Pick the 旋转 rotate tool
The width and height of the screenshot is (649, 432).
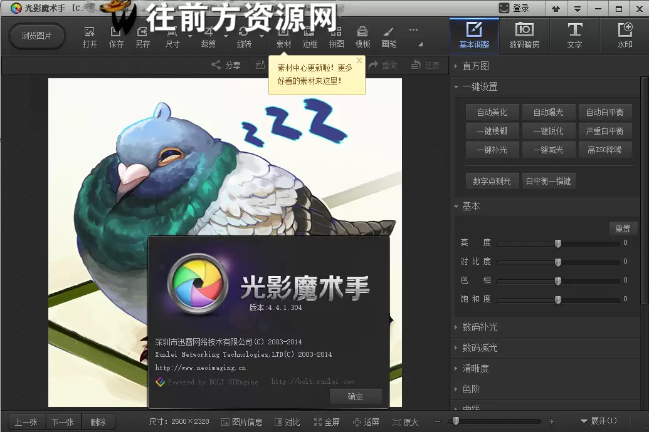(244, 37)
